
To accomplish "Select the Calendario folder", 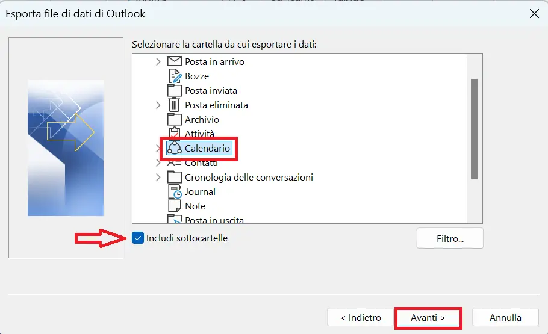I will coord(207,149).
